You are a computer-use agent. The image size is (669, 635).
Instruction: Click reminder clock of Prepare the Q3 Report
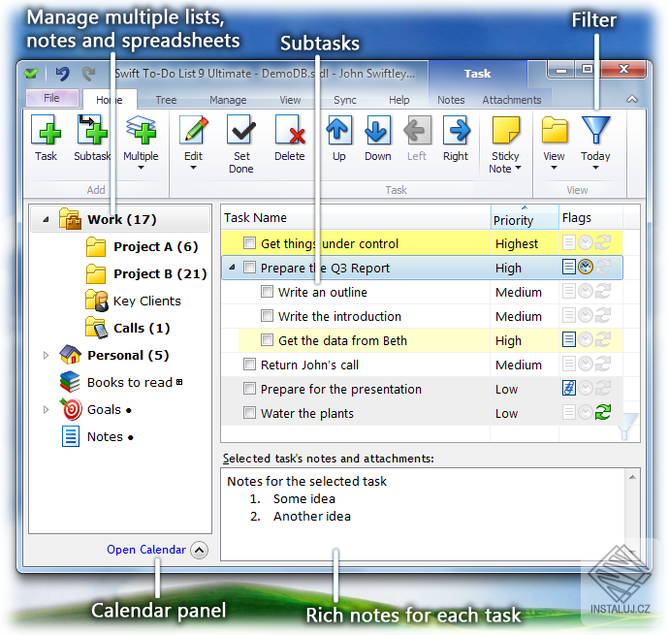(x=586, y=268)
